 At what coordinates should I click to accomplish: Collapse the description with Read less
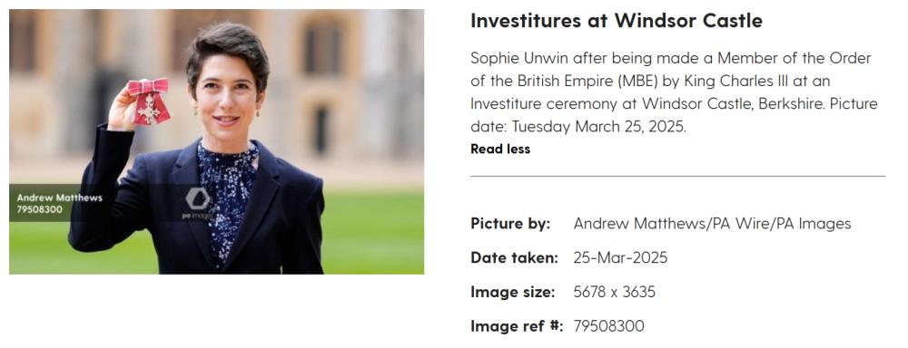click(x=499, y=150)
